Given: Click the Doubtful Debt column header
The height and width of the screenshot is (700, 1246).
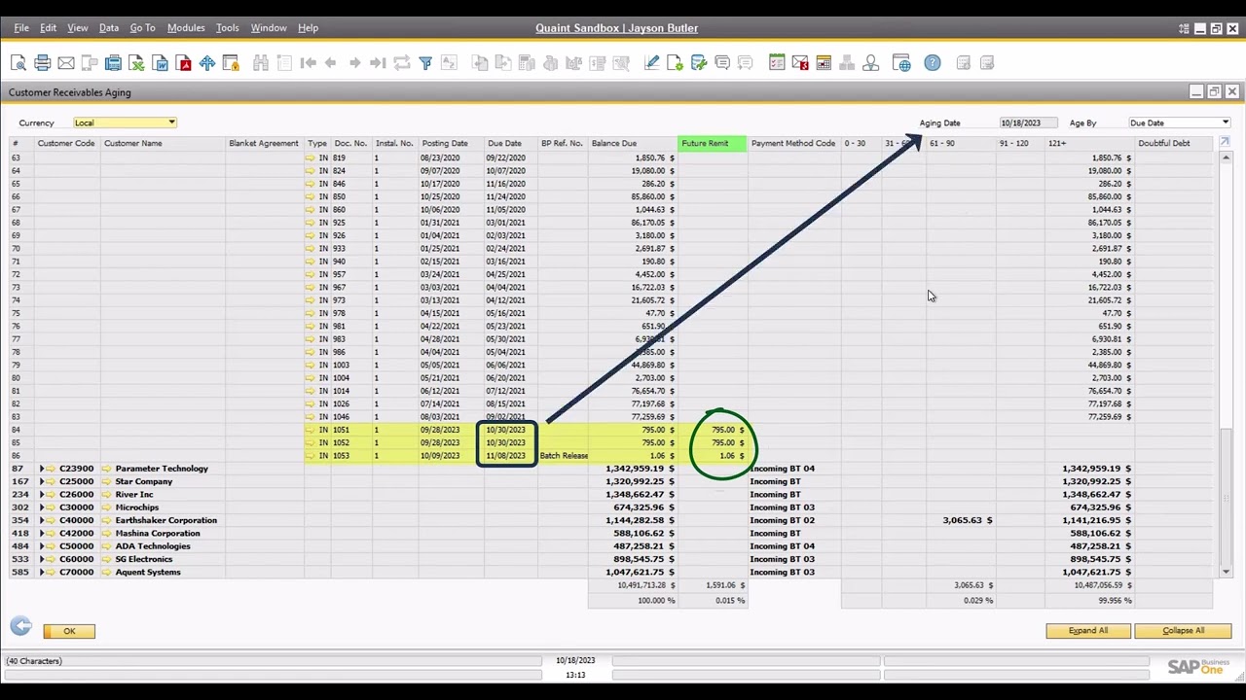Looking at the screenshot, I should point(1174,143).
